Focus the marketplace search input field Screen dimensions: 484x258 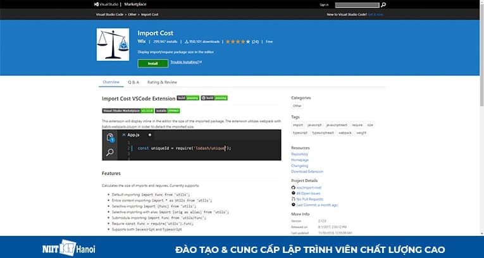(357, 4)
